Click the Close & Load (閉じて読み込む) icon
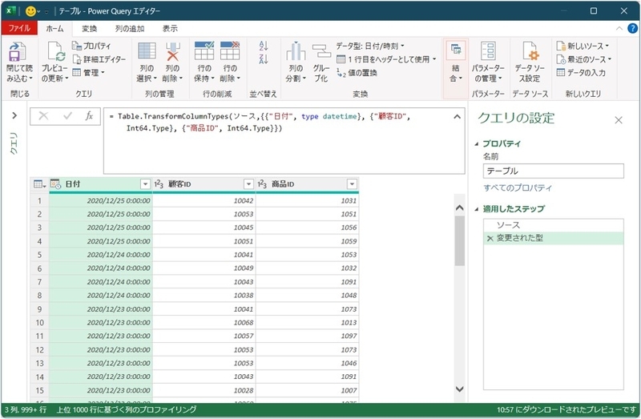The width and height of the screenshot is (641, 419). (x=17, y=52)
